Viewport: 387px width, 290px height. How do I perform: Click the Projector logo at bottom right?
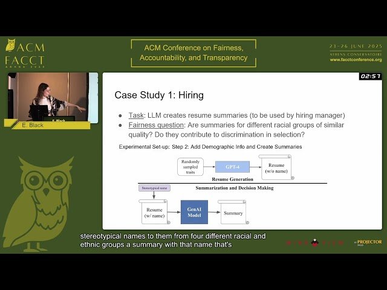369,242
